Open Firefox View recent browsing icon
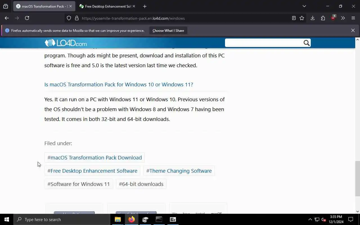Image resolution: width=360 pixels, height=225 pixels. point(6,6)
